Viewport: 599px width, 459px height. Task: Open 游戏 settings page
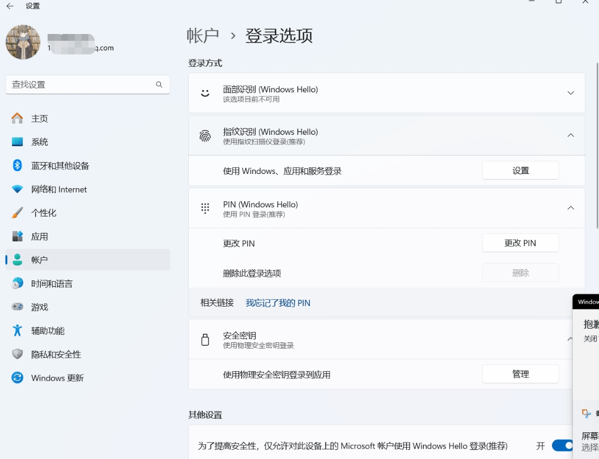[x=88, y=307]
